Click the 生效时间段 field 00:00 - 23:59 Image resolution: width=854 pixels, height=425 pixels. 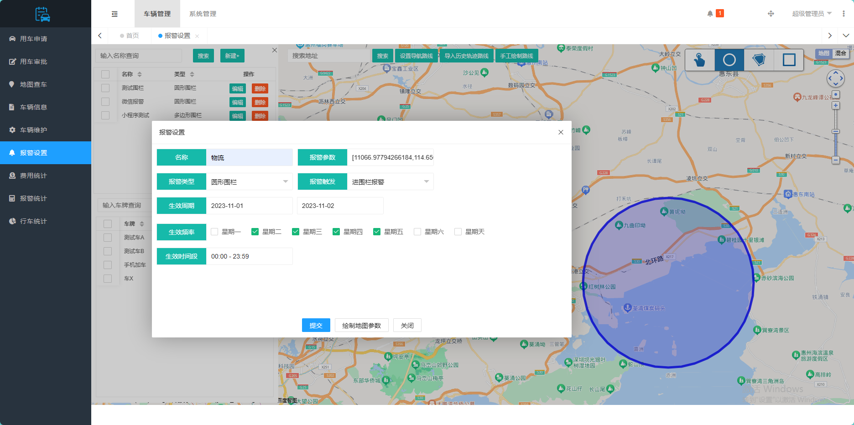(x=250, y=256)
